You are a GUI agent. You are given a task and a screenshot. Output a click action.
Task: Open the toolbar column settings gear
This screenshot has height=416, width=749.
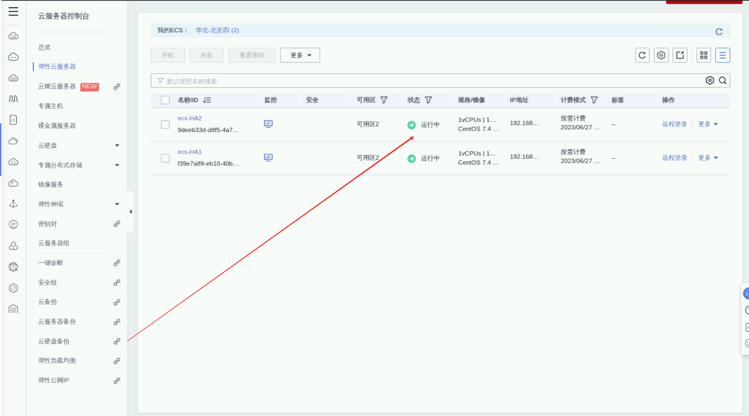tap(661, 55)
